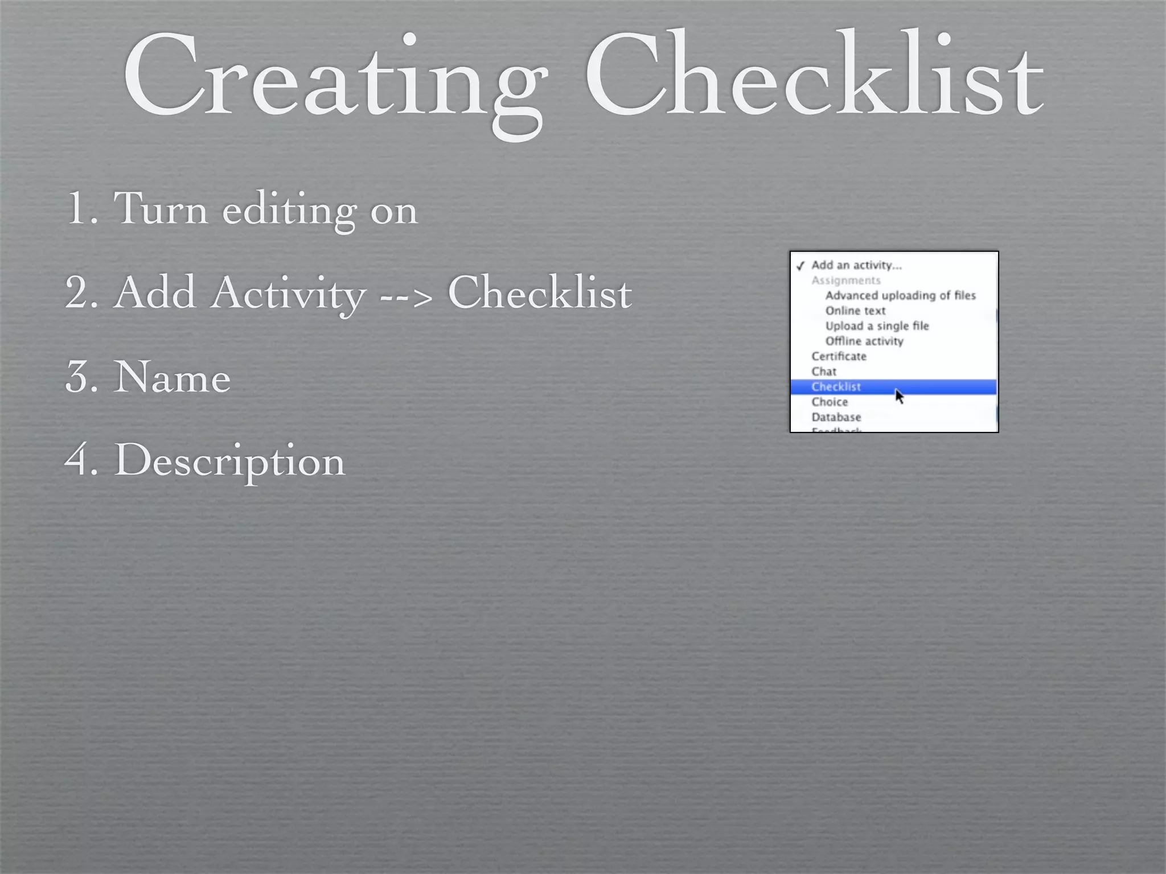Screen dimensions: 1166x874
Task: Click the mouse cursor arrow in menu
Action: point(899,396)
